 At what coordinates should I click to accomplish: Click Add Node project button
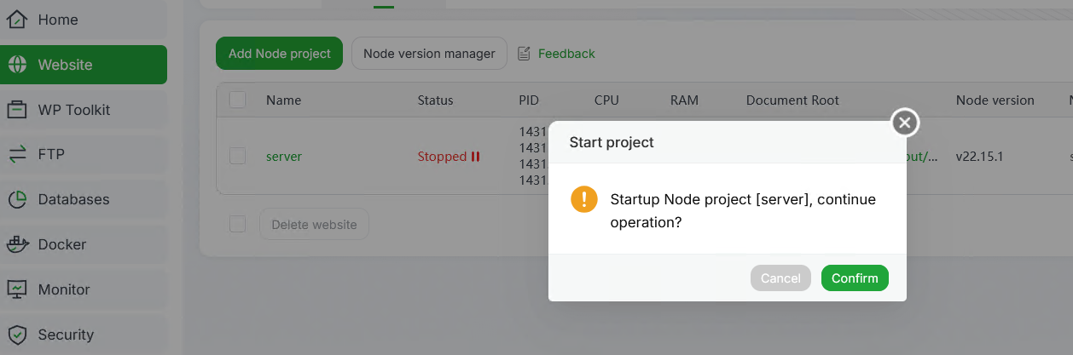[279, 54]
